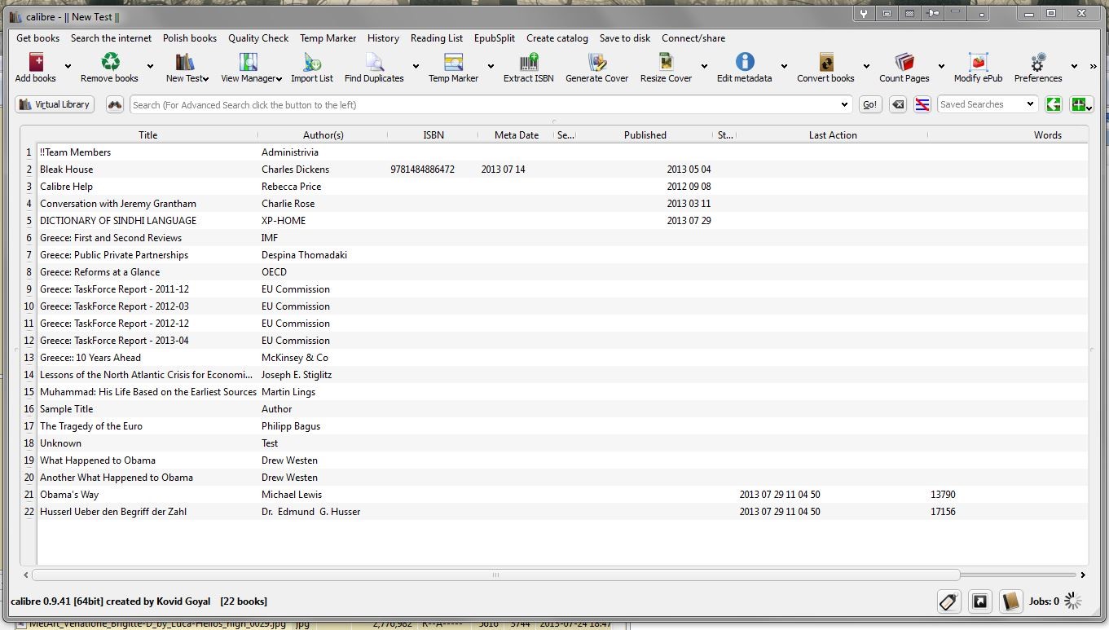Toggle search highlighting striped-lines button
The width and height of the screenshot is (1109, 630).
922,104
